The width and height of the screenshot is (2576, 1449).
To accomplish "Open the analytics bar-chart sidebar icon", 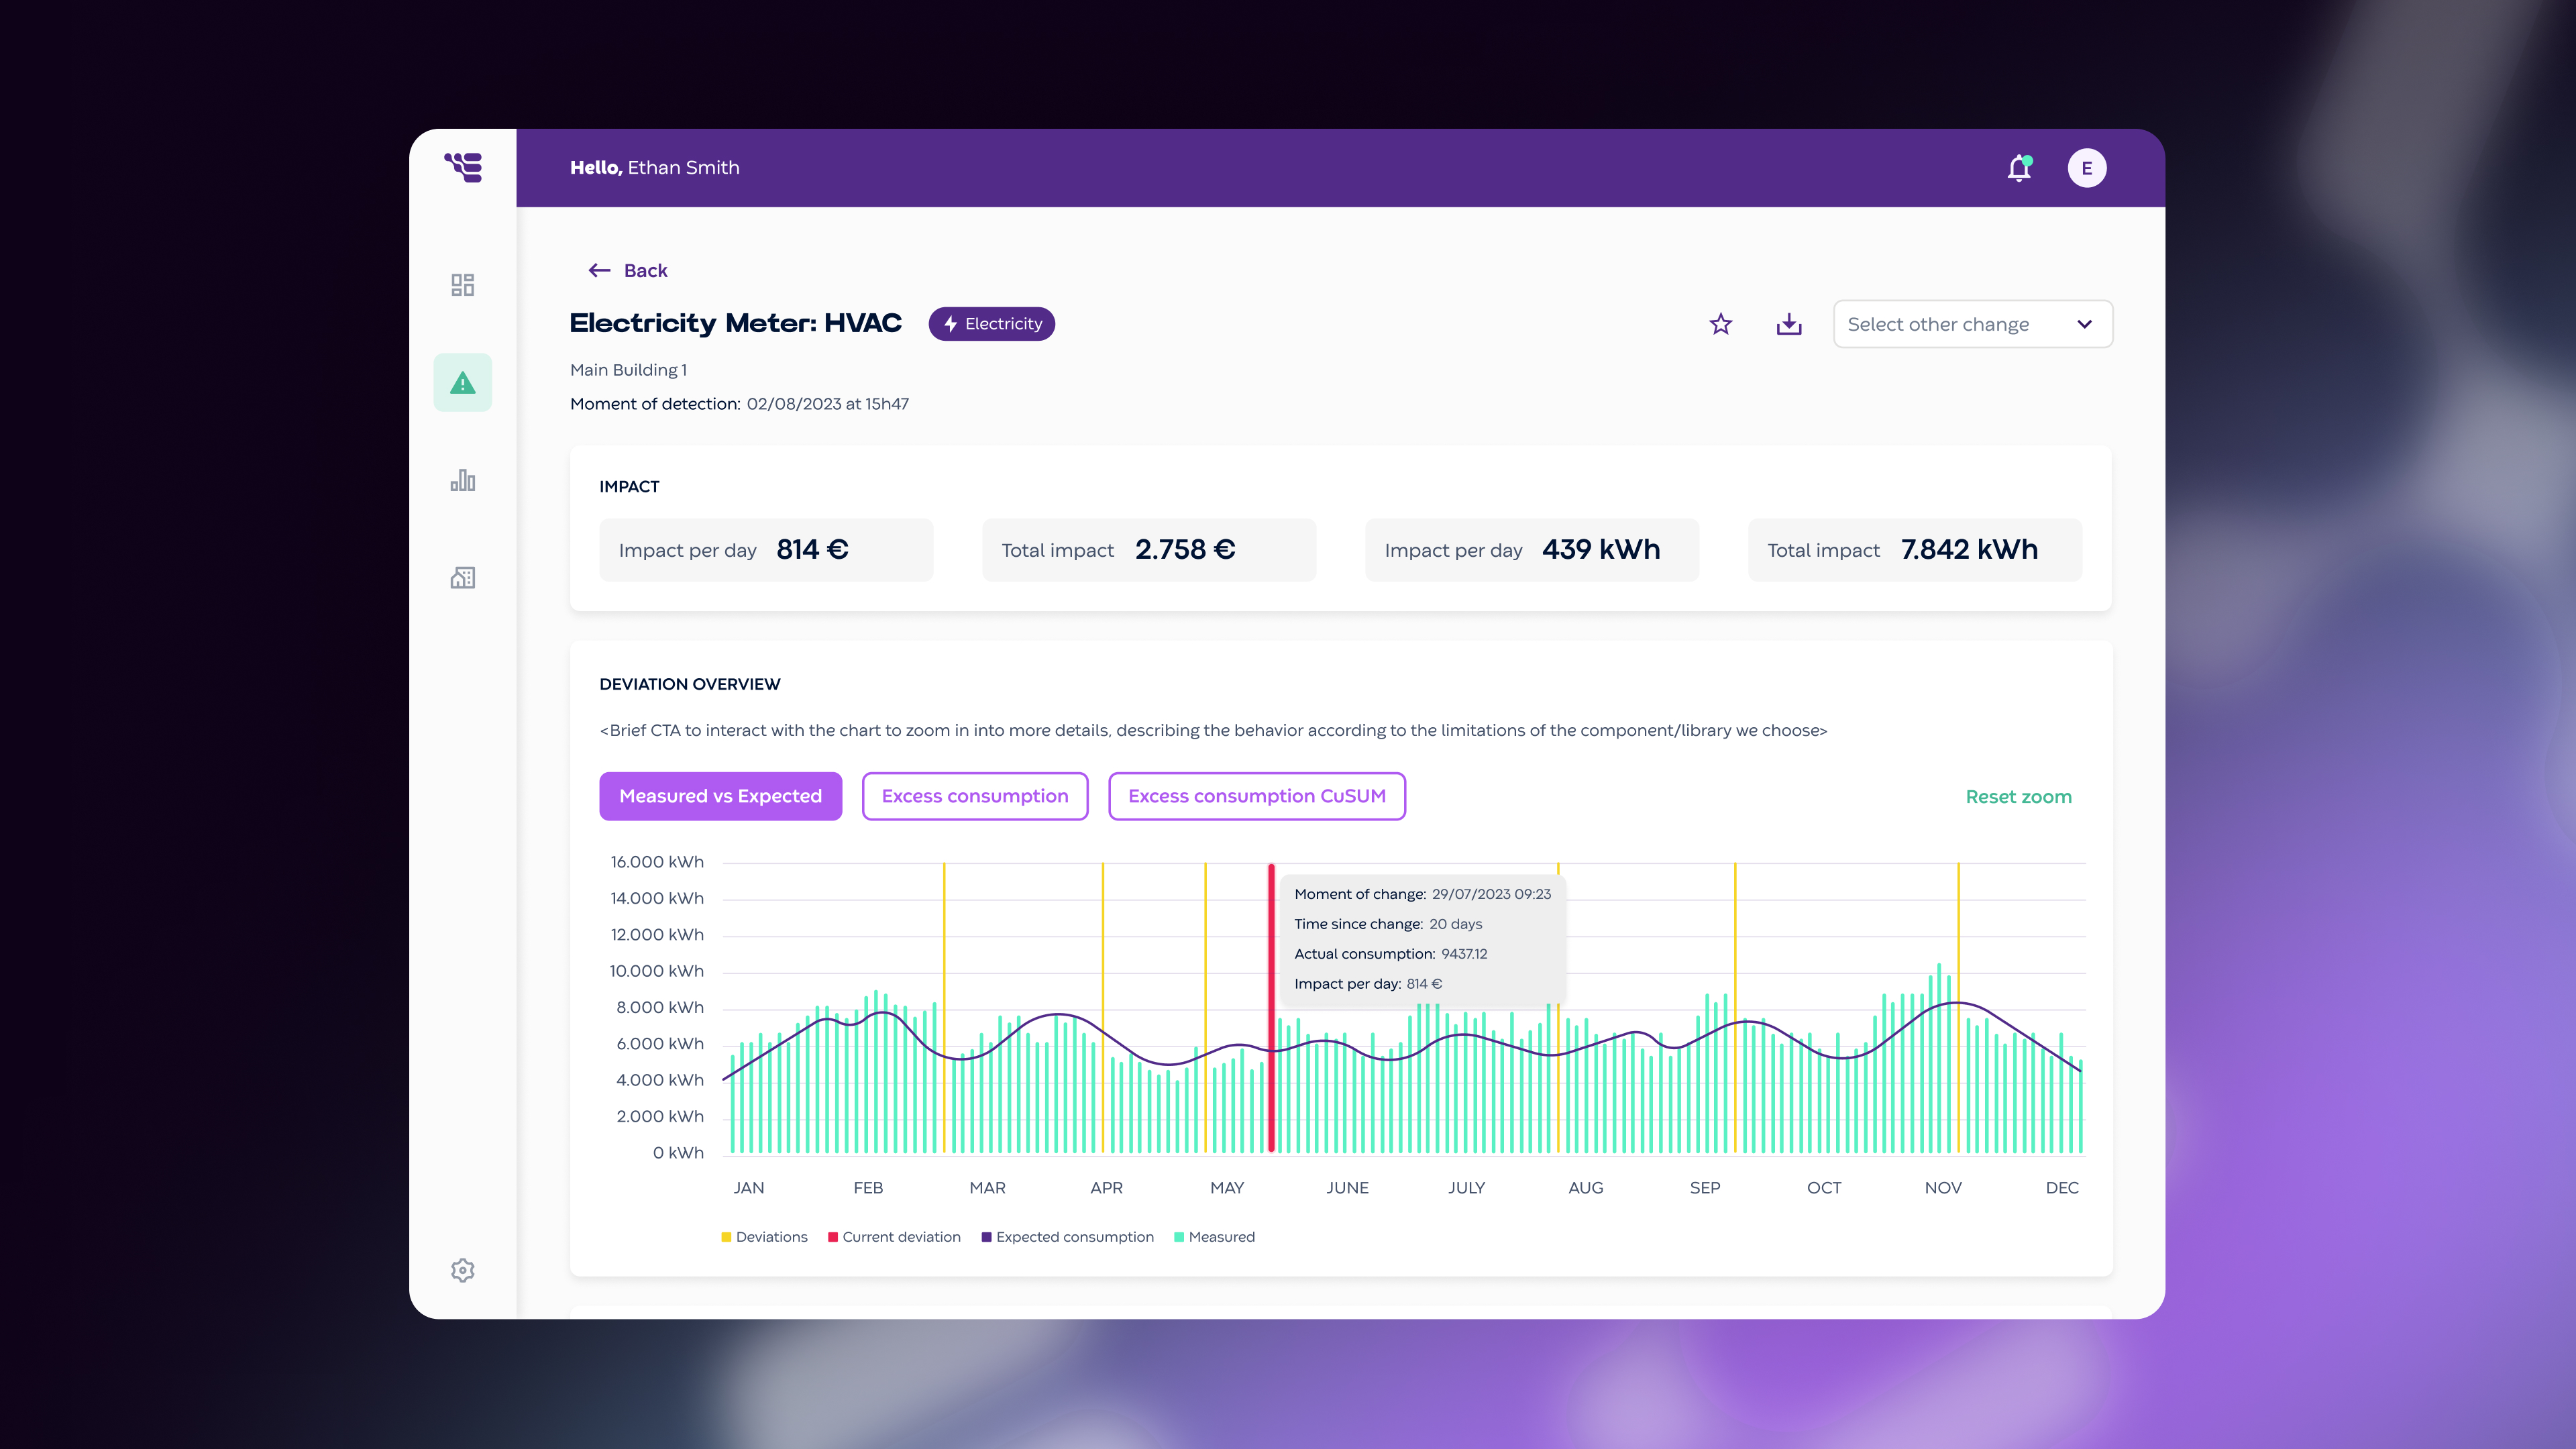I will (463, 480).
